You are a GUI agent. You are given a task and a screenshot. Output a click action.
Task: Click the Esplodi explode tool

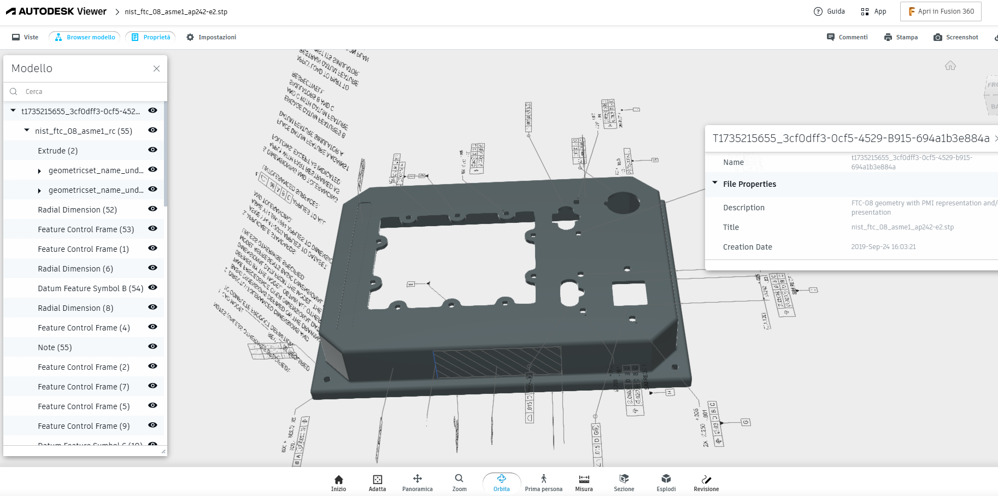[666, 483]
